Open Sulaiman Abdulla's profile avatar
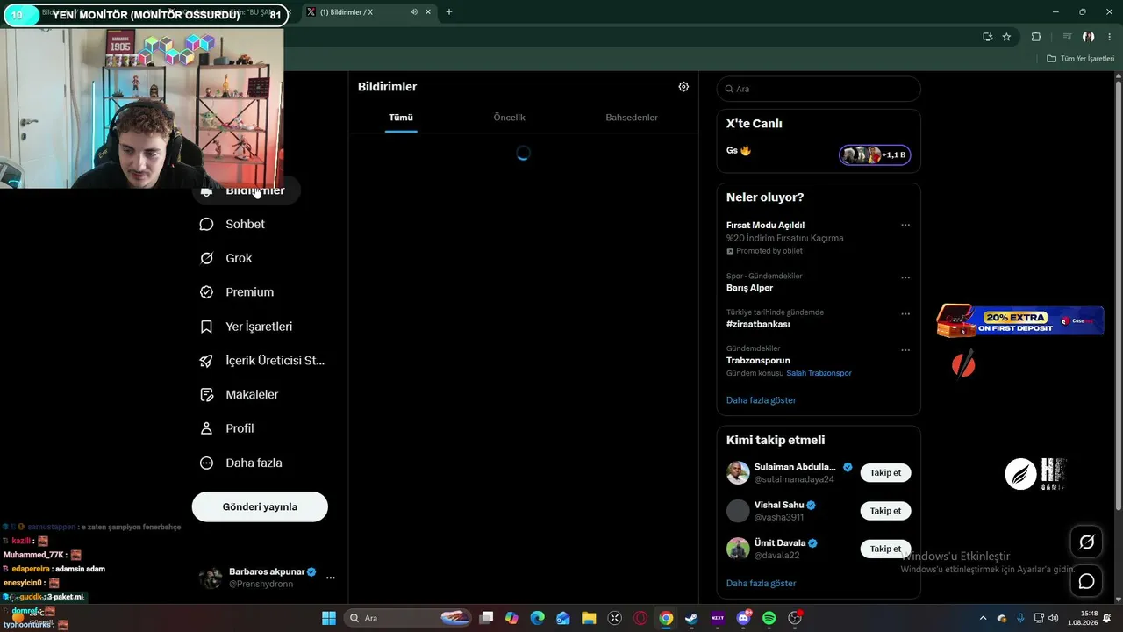1123x632 pixels. 738,472
